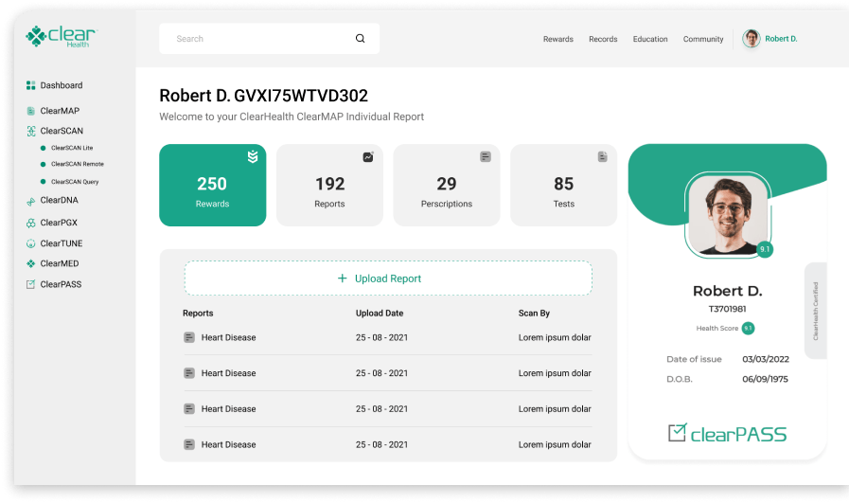Click the ClearHealth Certified side tab
The image size is (849, 503).
(816, 311)
